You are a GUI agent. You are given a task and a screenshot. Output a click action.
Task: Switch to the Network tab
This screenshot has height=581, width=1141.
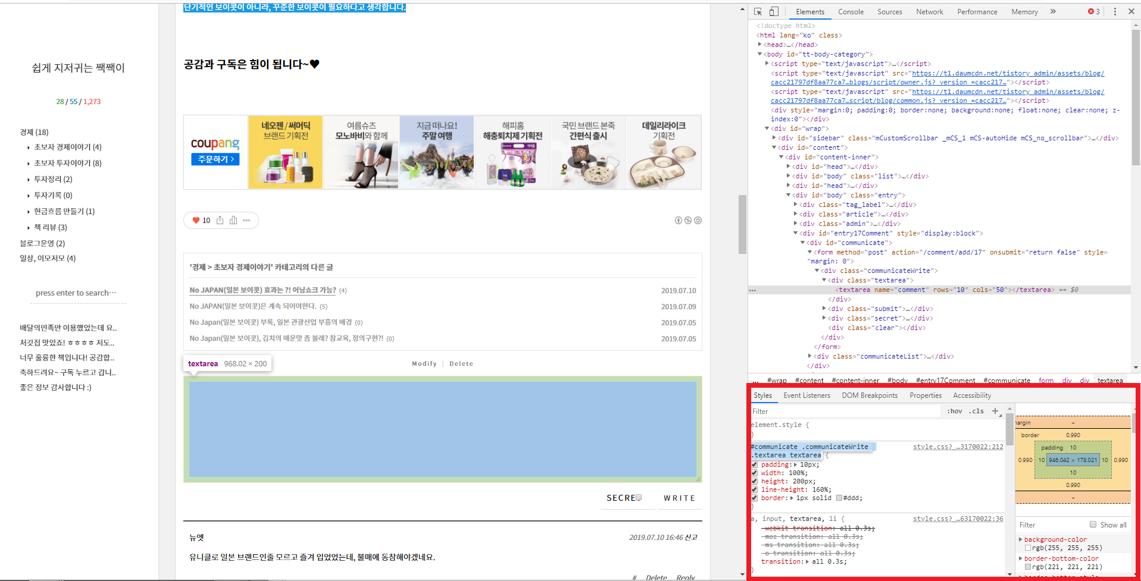[x=929, y=12]
